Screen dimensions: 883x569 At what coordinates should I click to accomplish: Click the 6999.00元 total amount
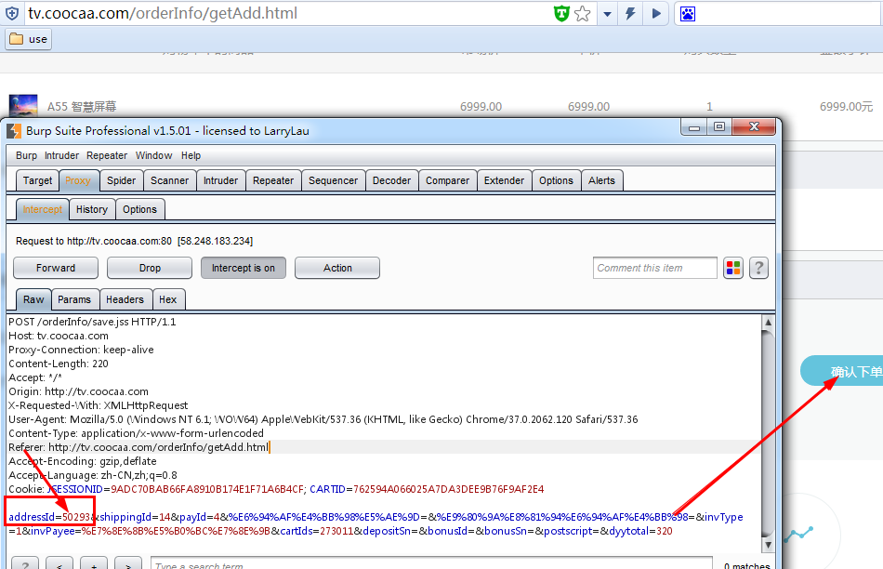[x=846, y=107]
